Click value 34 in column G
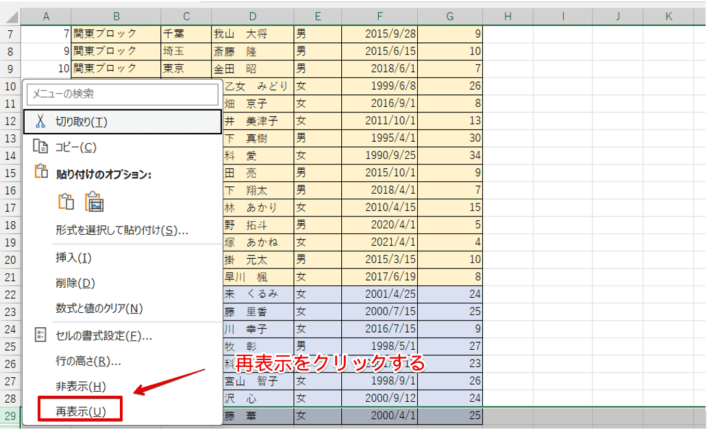 coord(450,155)
